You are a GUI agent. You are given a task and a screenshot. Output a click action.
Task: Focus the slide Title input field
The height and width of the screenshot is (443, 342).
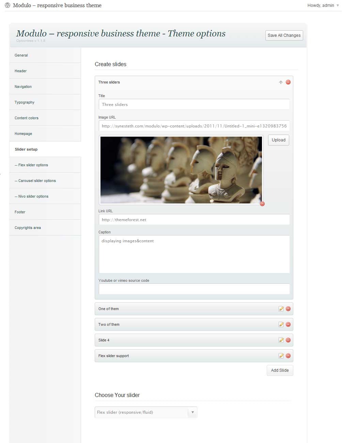point(194,105)
